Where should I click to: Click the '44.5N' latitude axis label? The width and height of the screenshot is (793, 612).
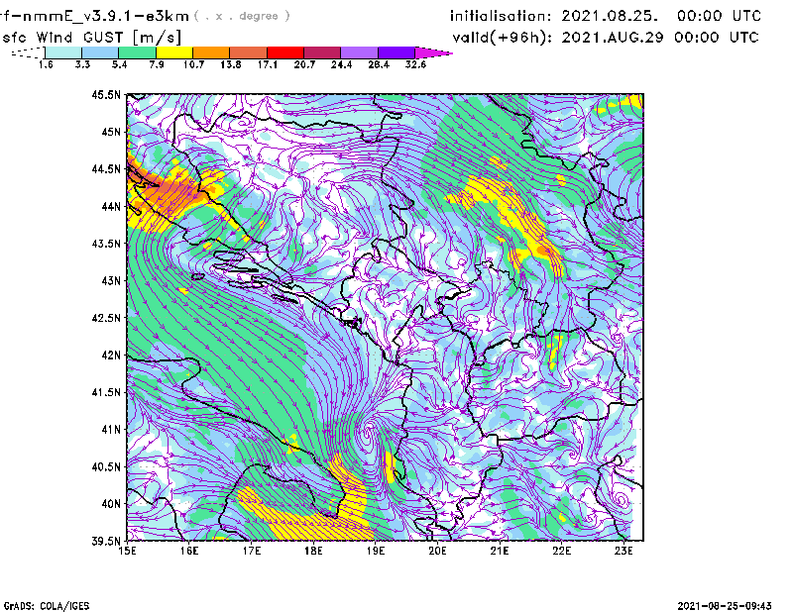[106, 168]
